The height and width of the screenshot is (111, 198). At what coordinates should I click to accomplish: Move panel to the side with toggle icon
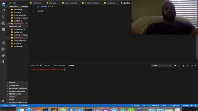[x=192, y=66]
